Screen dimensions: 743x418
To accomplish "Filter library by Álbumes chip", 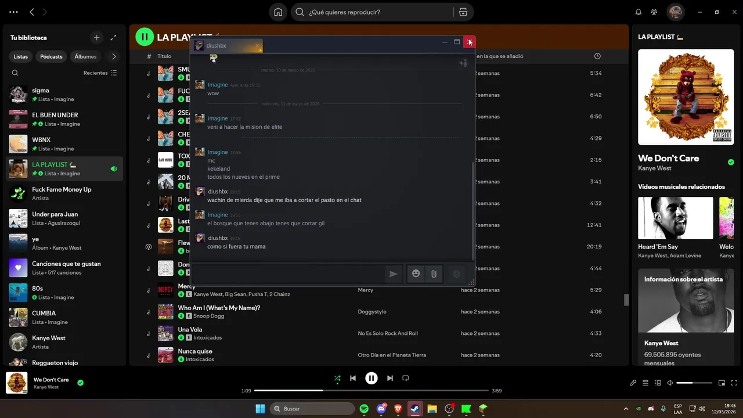I will pyautogui.click(x=85, y=56).
